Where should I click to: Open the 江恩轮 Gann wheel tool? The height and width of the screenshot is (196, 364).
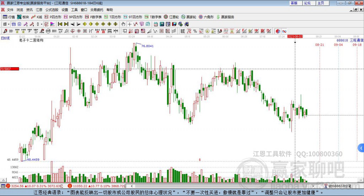point(171,17)
